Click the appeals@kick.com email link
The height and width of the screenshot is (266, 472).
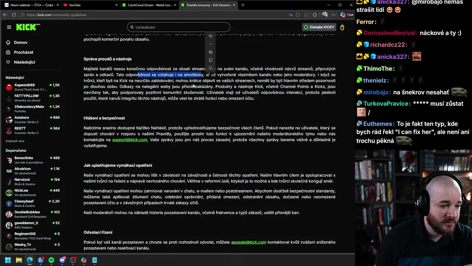(x=249, y=242)
